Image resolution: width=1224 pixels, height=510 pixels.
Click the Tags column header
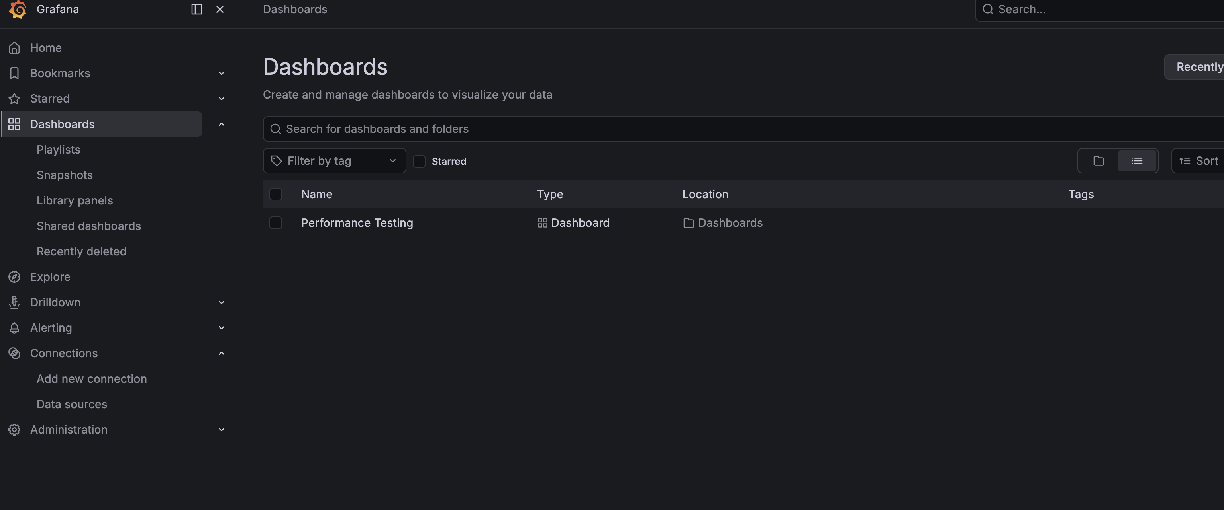click(x=1081, y=194)
